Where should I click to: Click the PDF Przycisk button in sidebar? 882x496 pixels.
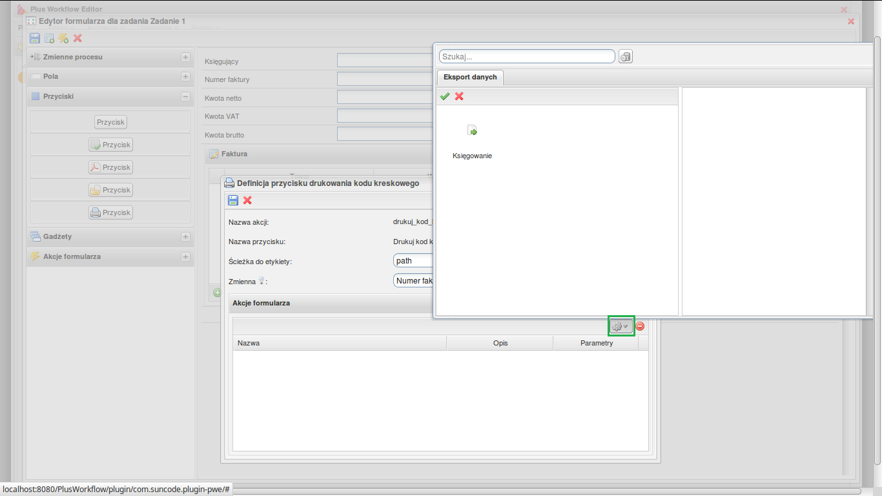pos(110,167)
